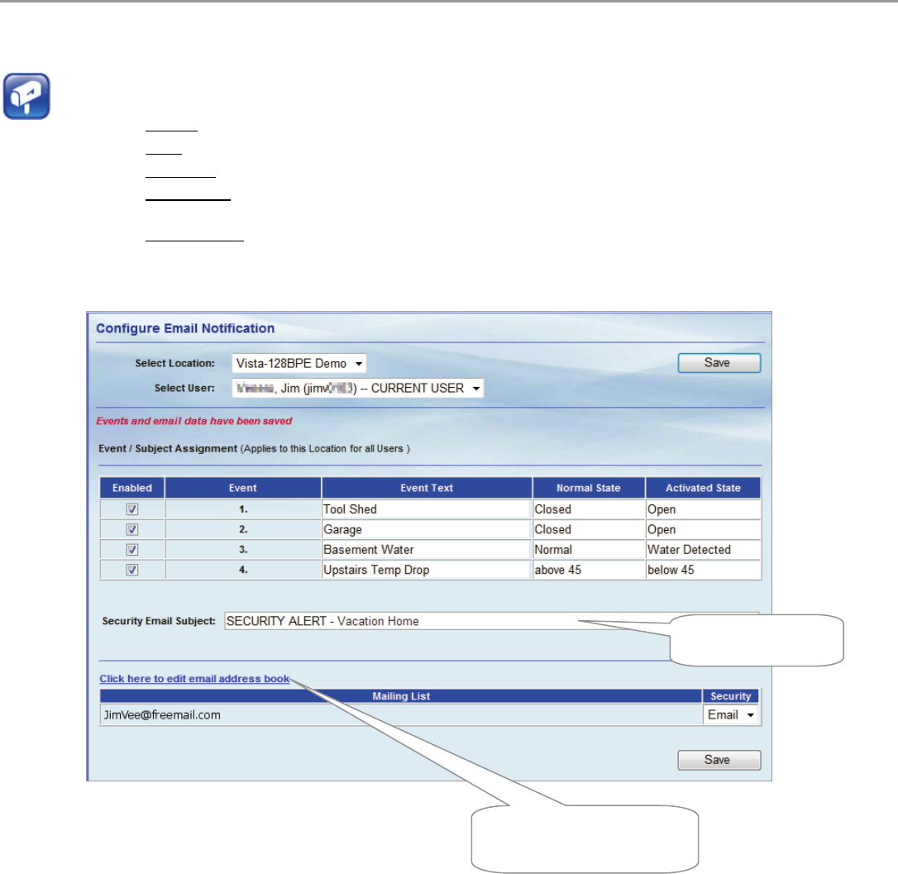The image size is (898, 874).
Task: Click the Activated State column header
Action: (x=704, y=488)
